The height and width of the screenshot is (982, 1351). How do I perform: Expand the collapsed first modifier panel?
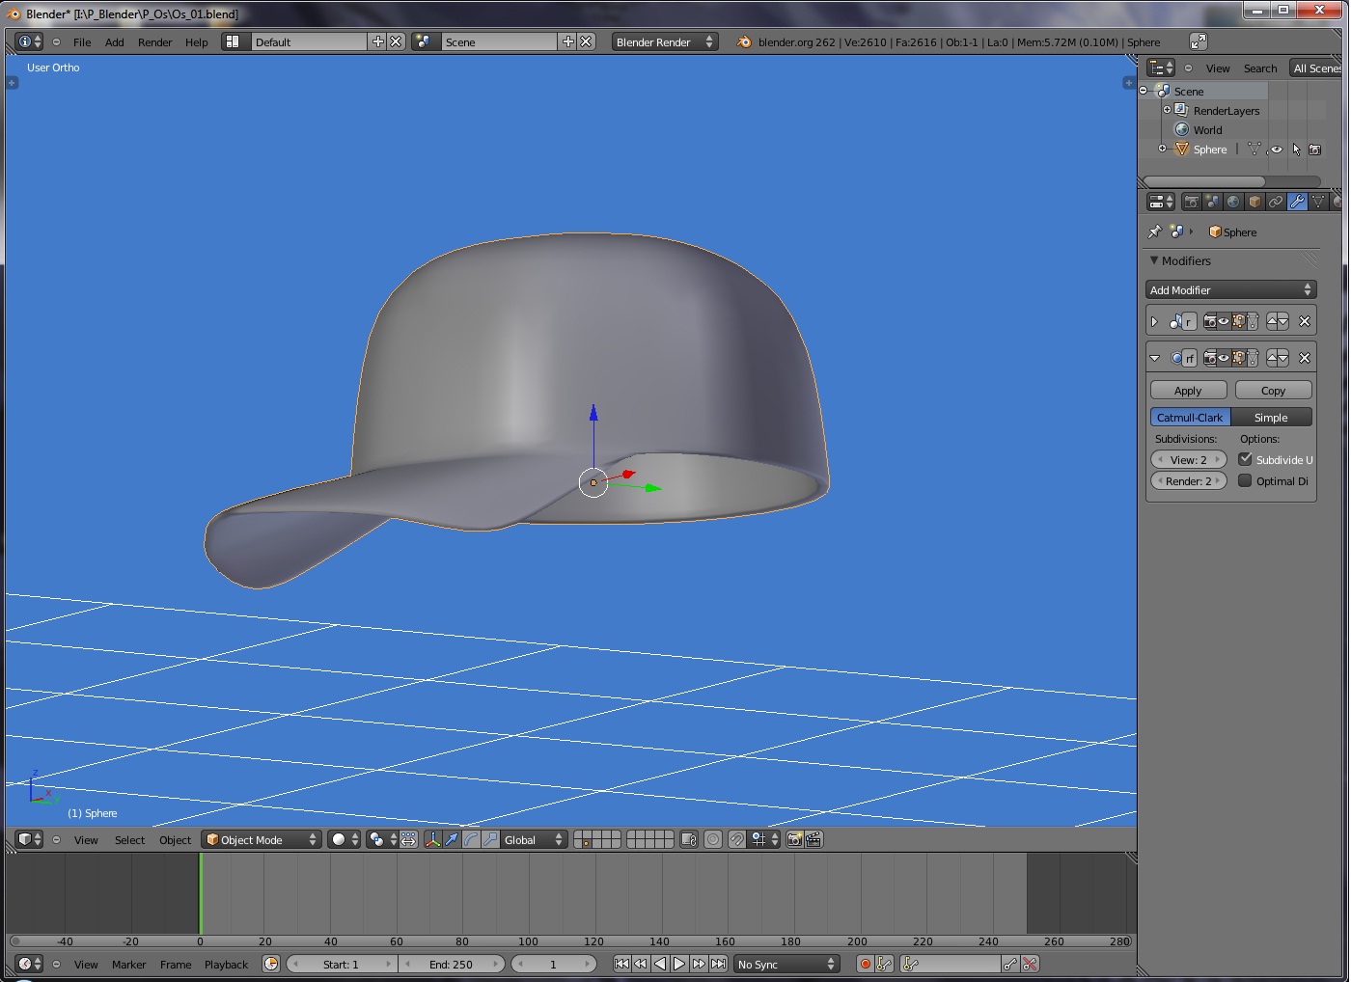tap(1154, 321)
